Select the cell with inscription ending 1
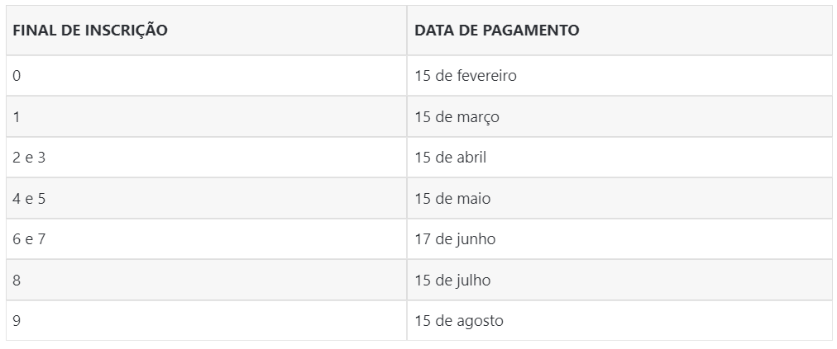Viewport: 837px width, 349px height. coord(17,117)
